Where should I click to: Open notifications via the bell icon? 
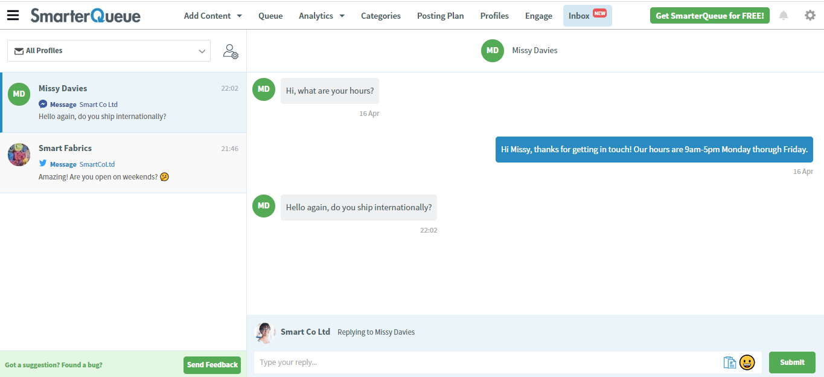783,15
